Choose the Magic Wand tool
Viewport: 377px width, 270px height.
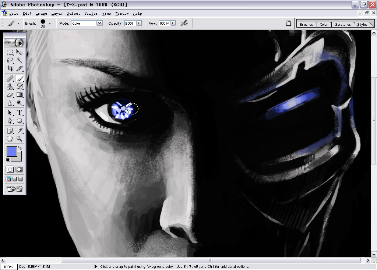20,60
